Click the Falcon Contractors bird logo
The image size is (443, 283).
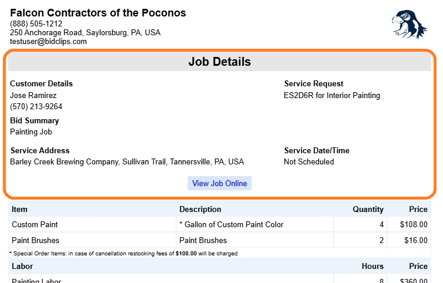coord(409,25)
